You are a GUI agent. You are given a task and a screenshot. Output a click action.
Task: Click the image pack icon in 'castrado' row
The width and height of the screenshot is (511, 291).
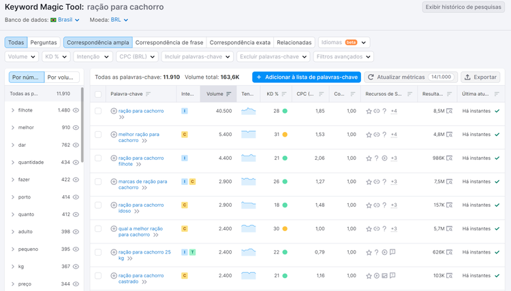click(x=384, y=276)
